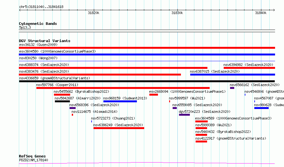Screen dimensions: 284x167
Task: Click the truncated nsv4567087 label
Action: tap(269, 98)
